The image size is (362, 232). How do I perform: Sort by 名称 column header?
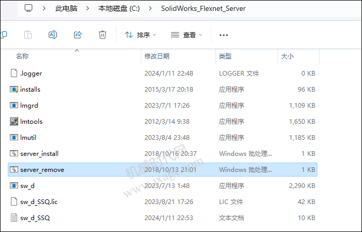tap(22, 56)
